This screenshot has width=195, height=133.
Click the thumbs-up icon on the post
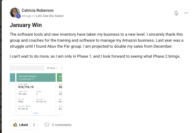coord(15,125)
